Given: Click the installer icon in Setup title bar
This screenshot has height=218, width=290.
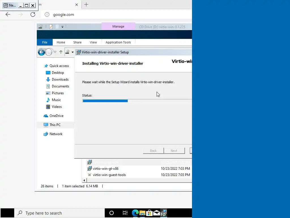Looking at the screenshot, I should [x=79, y=52].
